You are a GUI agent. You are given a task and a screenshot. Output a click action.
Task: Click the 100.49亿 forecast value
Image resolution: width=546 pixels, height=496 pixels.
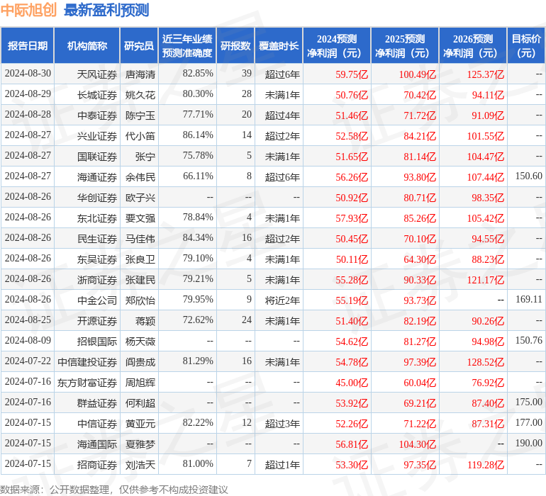(x=418, y=74)
